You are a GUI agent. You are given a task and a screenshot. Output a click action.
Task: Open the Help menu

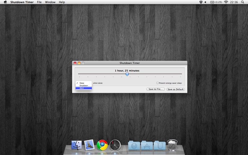coord(62,2)
